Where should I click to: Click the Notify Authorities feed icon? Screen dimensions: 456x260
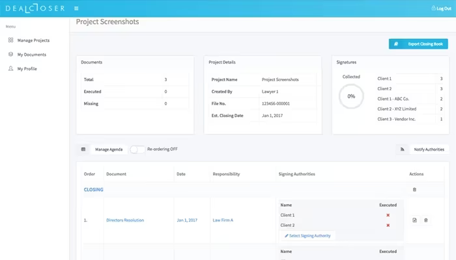pyautogui.click(x=403, y=149)
